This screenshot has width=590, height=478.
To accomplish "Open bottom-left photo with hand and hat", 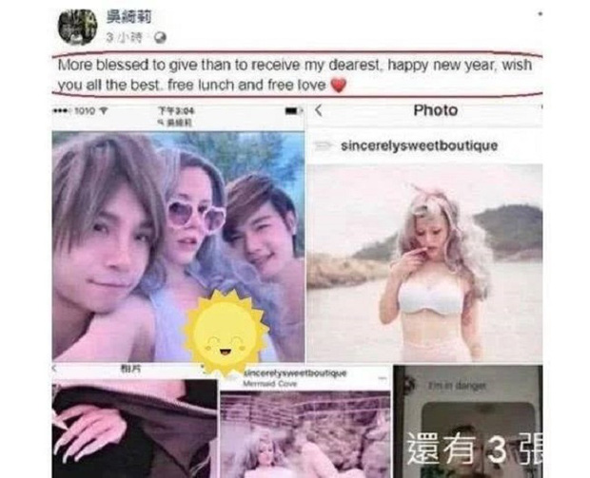I will (x=135, y=429).
